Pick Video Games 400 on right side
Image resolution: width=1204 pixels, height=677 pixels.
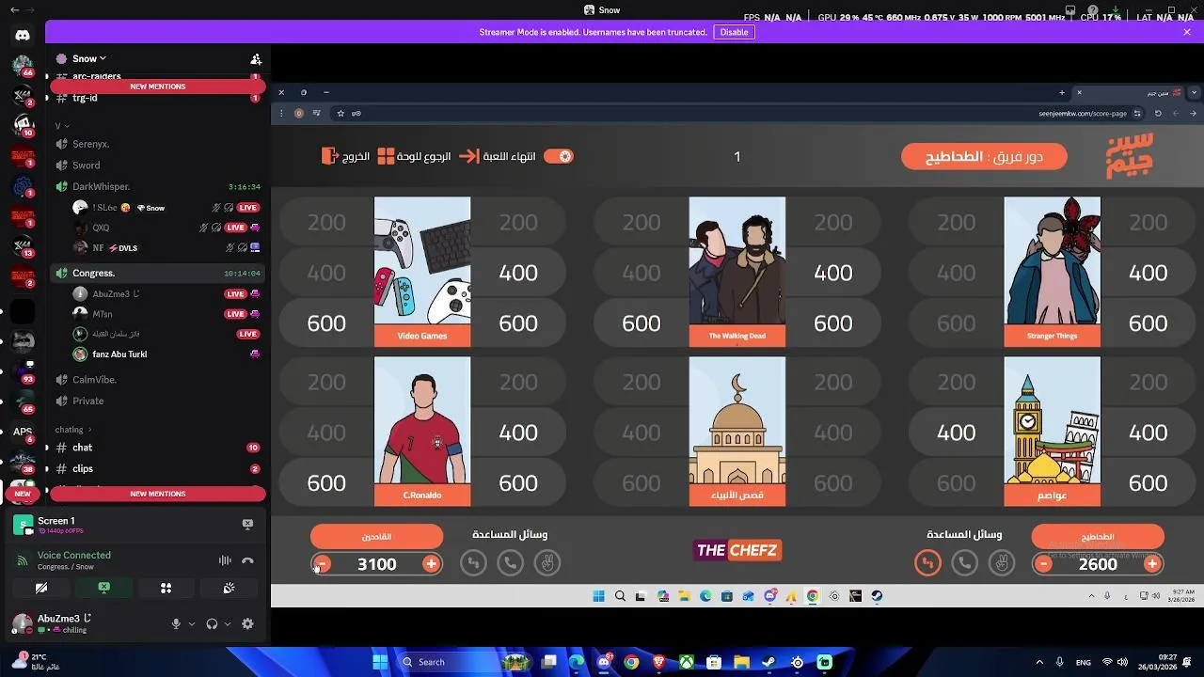518,273
